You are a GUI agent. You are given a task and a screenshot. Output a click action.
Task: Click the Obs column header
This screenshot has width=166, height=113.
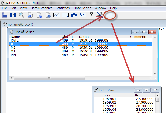65,37
